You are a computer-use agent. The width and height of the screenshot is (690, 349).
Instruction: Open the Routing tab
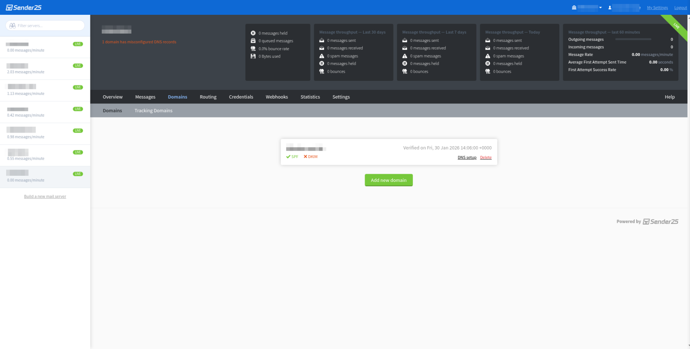click(208, 97)
